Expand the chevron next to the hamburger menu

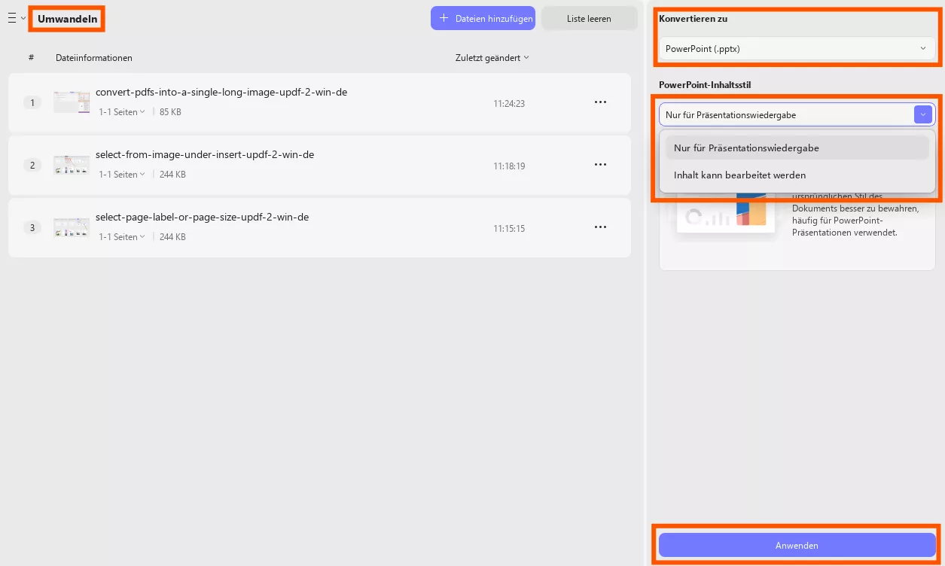click(23, 19)
